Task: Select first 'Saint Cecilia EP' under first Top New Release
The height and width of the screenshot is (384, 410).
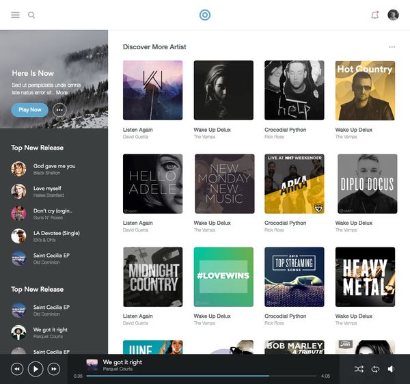Action: point(54,258)
